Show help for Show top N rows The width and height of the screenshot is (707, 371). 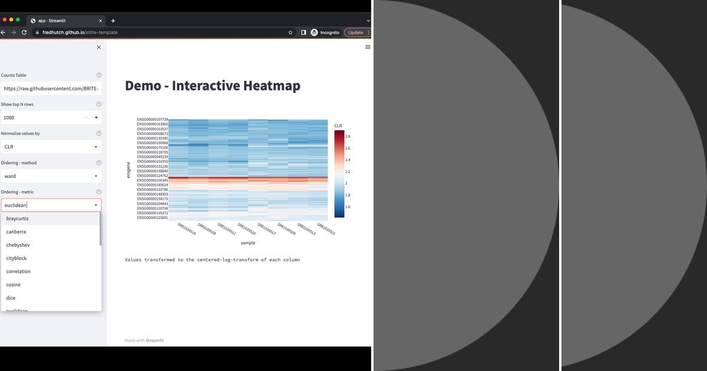[98, 104]
